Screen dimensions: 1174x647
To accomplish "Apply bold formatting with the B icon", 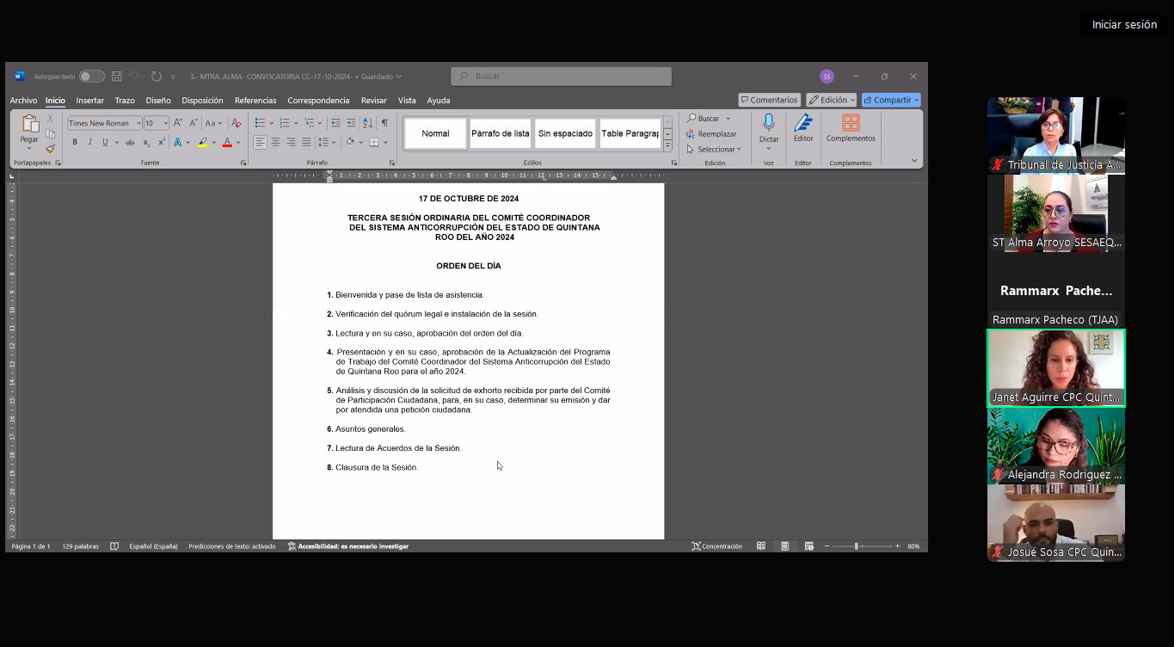I will coord(75,142).
